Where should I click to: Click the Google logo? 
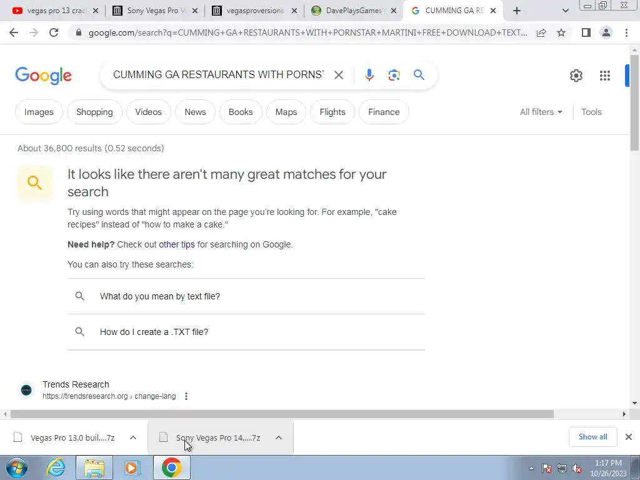[x=43, y=76]
